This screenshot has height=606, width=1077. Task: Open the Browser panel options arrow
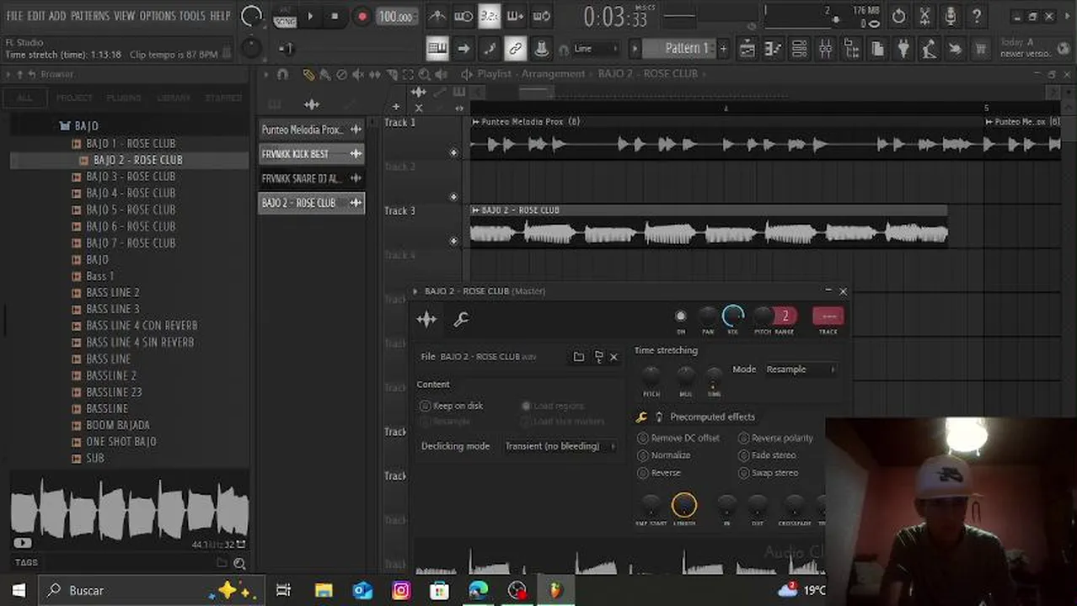[8, 74]
